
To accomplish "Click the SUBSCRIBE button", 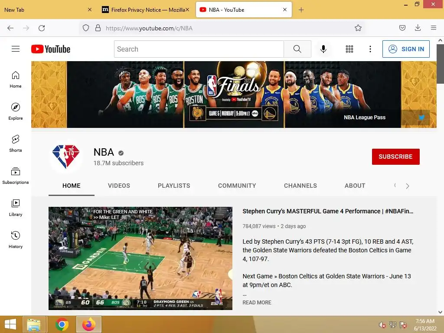I will pos(395,157).
